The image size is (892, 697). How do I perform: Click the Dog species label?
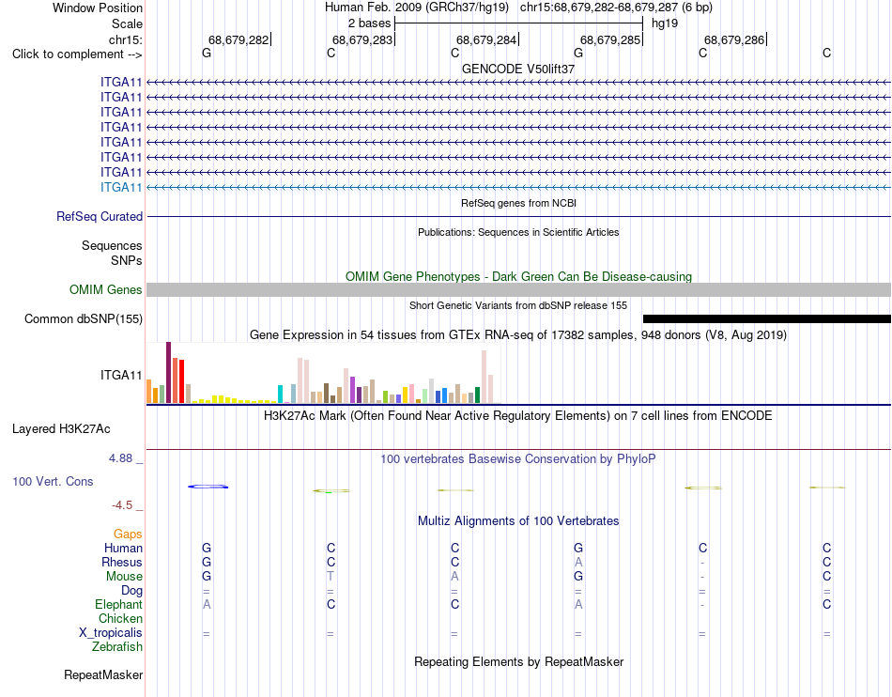(x=131, y=591)
